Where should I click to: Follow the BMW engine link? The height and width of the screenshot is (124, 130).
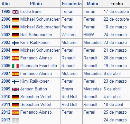[88, 35]
